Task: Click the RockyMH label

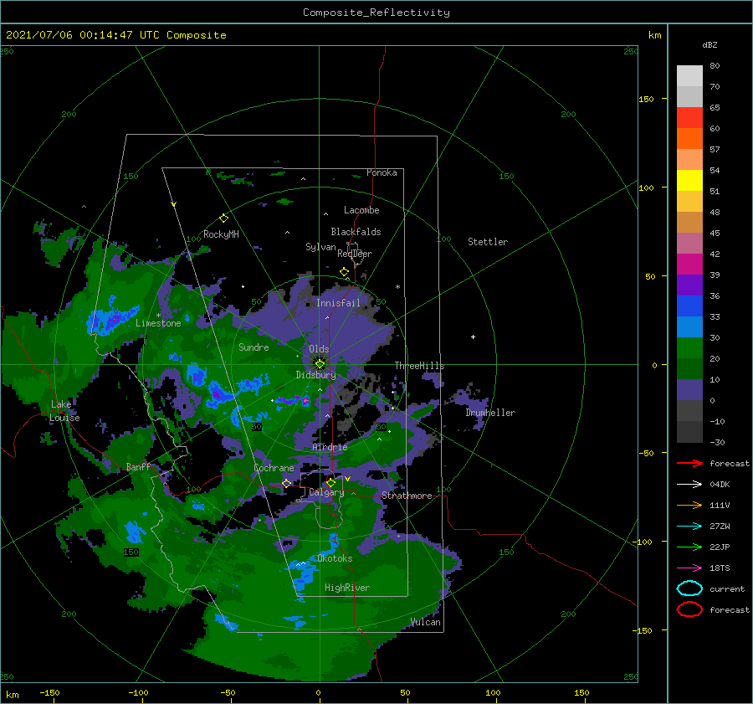Action: click(x=221, y=234)
